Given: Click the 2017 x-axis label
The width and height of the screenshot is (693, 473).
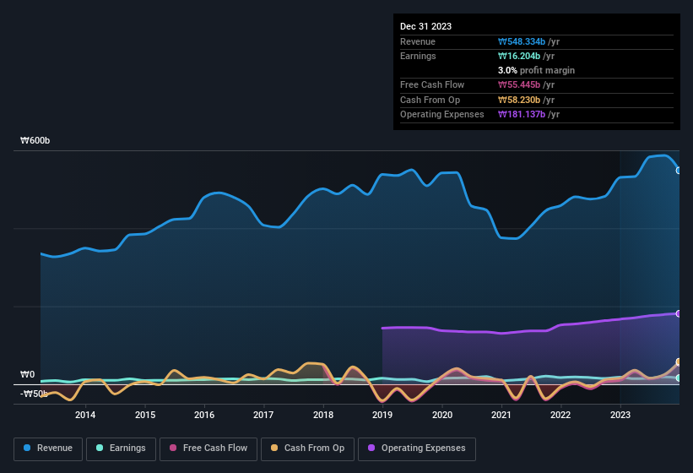Looking at the screenshot, I should (x=263, y=415).
